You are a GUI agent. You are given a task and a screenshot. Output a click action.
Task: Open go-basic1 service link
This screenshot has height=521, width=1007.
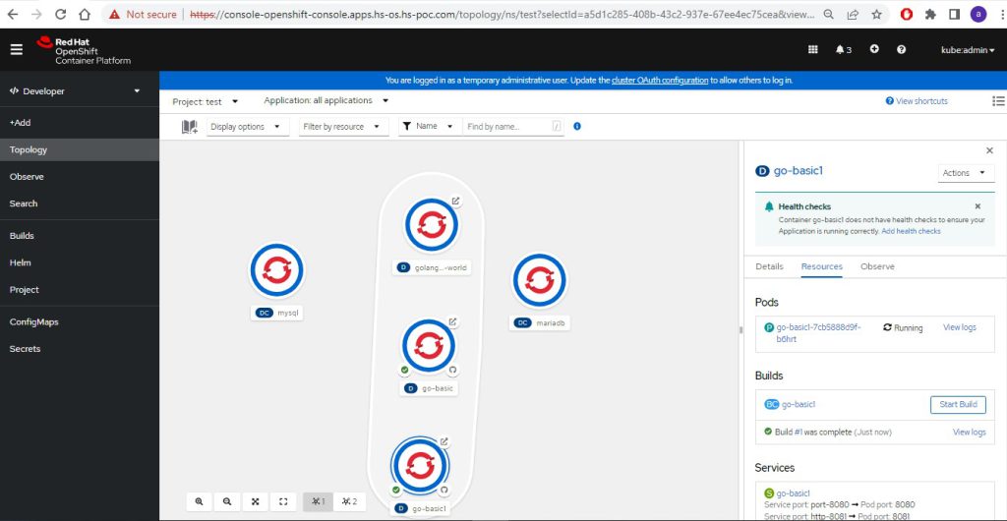792,493
